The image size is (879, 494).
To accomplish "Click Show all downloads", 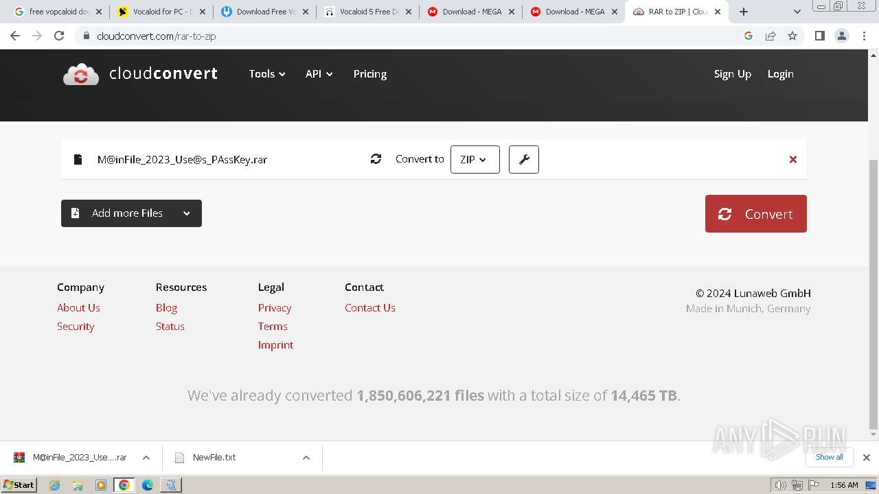I will 830,457.
